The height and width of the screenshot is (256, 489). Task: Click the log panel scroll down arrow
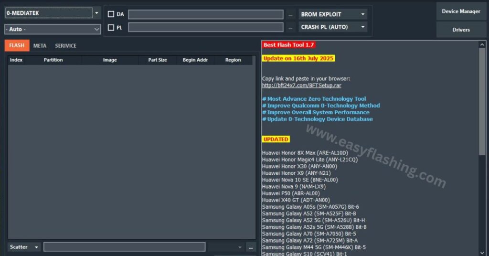click(482, 253)
